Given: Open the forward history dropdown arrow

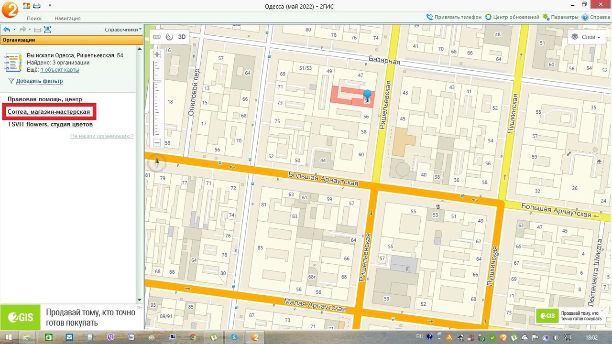Looking at the screenshot, I should pyautogui.click(x=30, y=30).
